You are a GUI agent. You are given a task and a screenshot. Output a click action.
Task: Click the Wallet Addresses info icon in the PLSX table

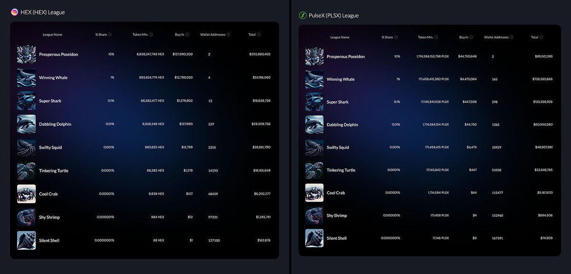click(512, 37)
